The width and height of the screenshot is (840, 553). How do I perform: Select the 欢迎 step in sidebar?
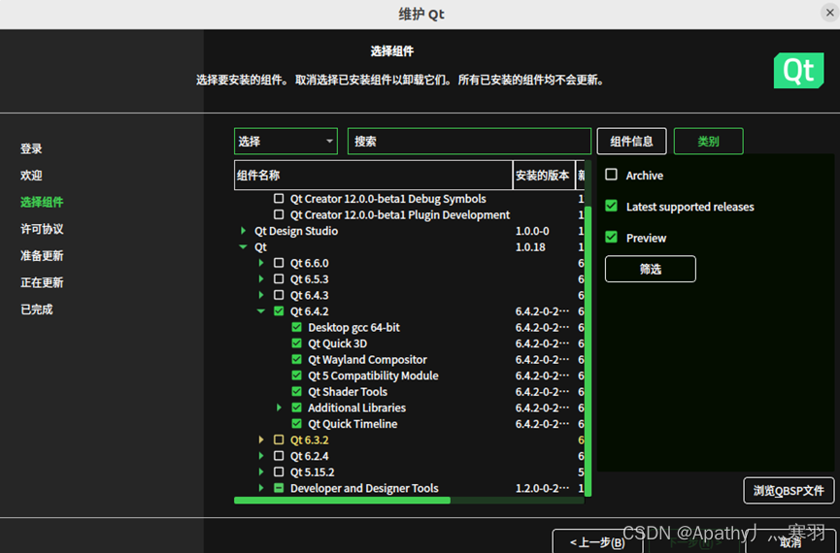coord(31,175)
